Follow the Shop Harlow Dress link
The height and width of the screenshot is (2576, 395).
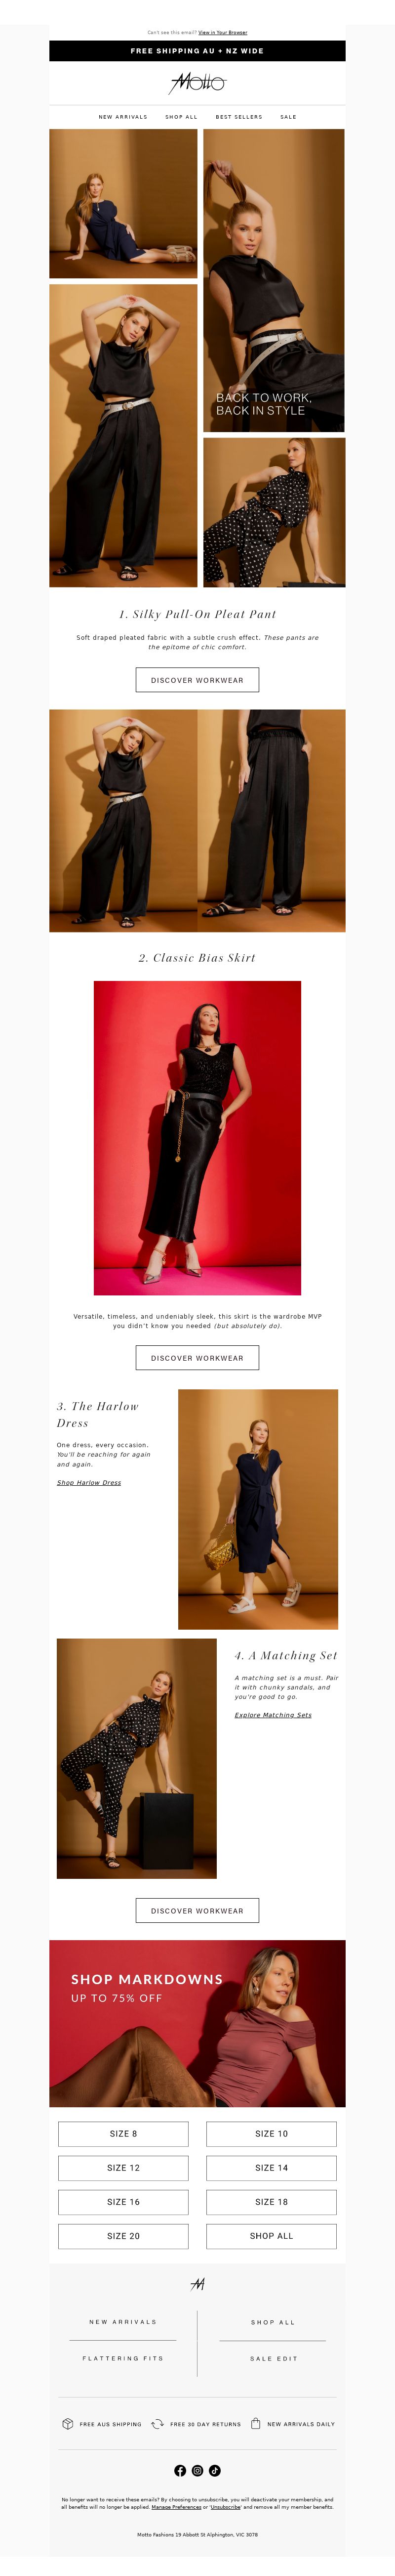(89, 1482)
